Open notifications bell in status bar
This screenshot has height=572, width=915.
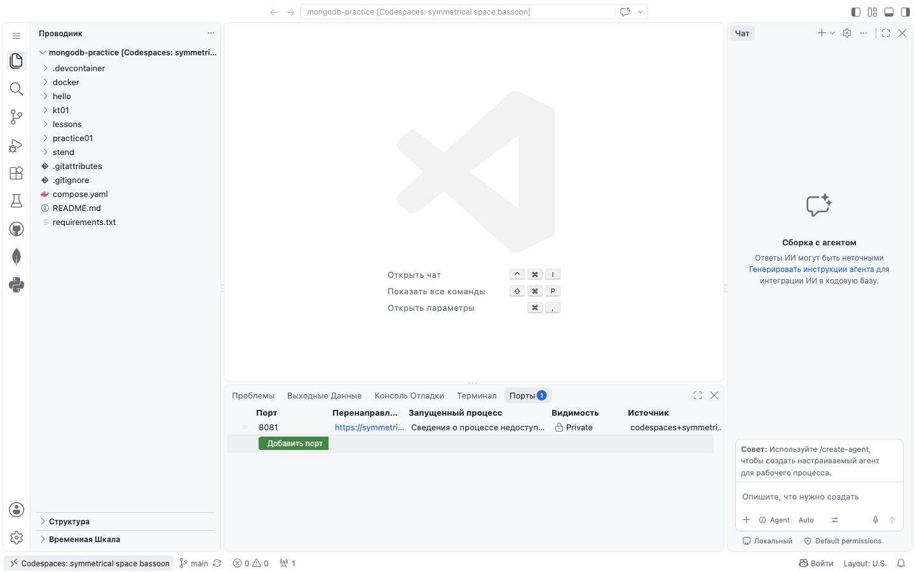[901, 563]
